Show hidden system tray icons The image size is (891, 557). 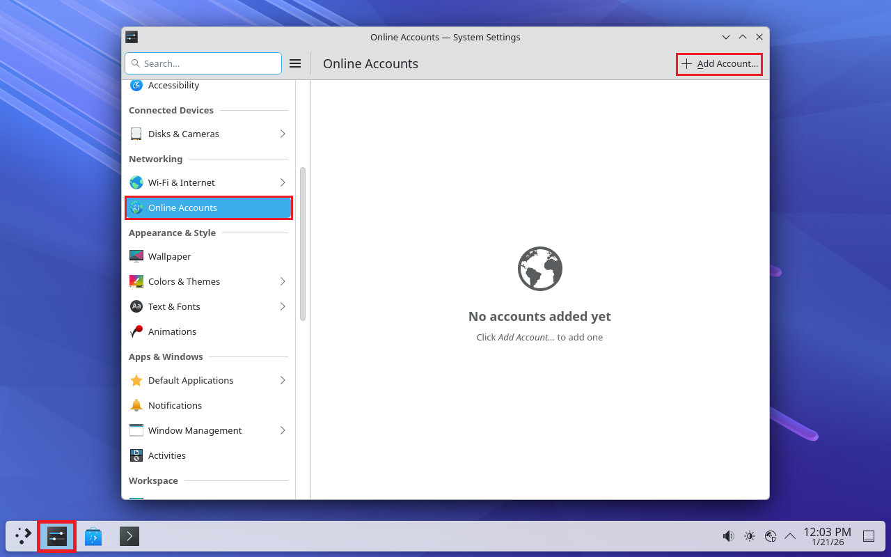point(790,536)
